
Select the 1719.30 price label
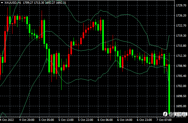[181, 36]
